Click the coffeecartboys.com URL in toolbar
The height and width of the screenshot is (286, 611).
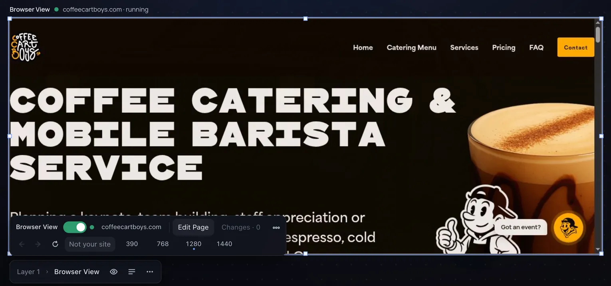coord(131,227)
